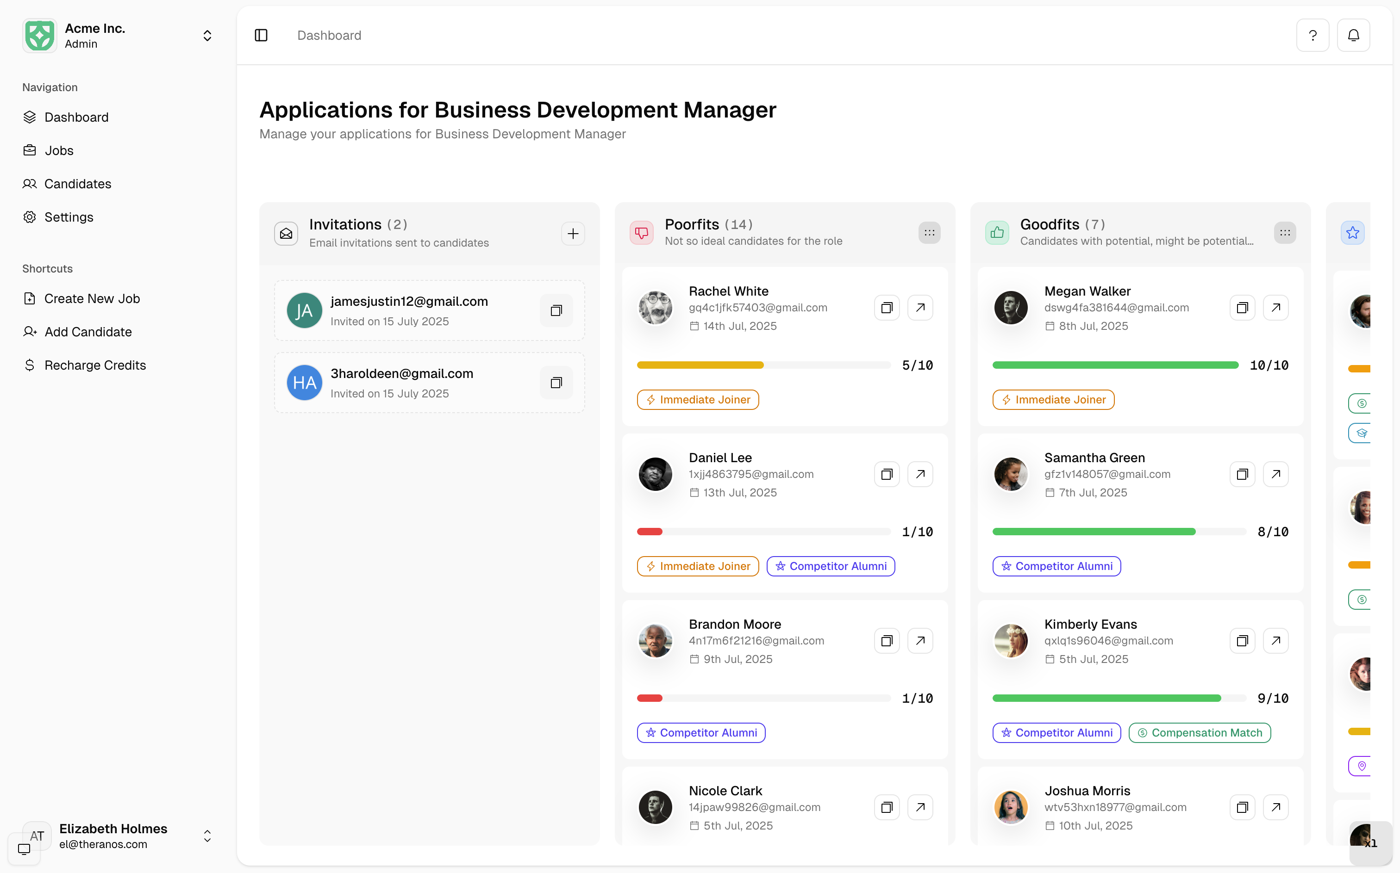Click Brandon Moore's Competitor Alumni tag
The image size is (1400, 873).
tap(701, 733)
